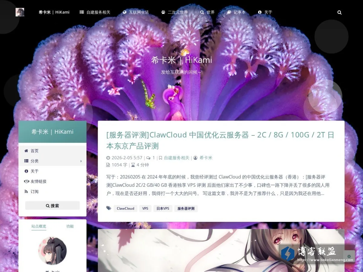The image size is (363, 272).
Task: Open 关于 in top navigation
Action: coord(265,12)
